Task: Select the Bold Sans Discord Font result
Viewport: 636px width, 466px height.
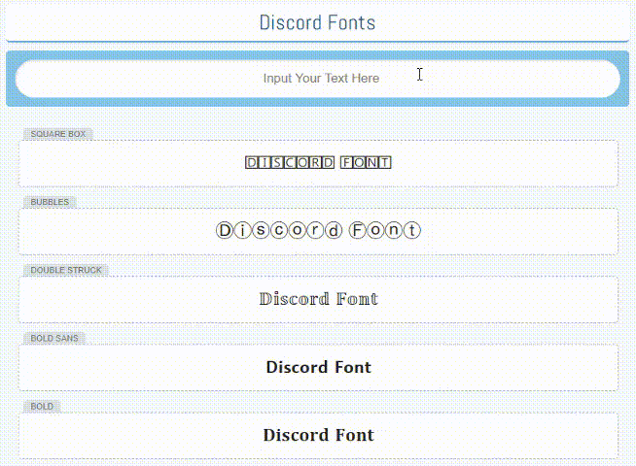Action: click(x=318, y=367)
